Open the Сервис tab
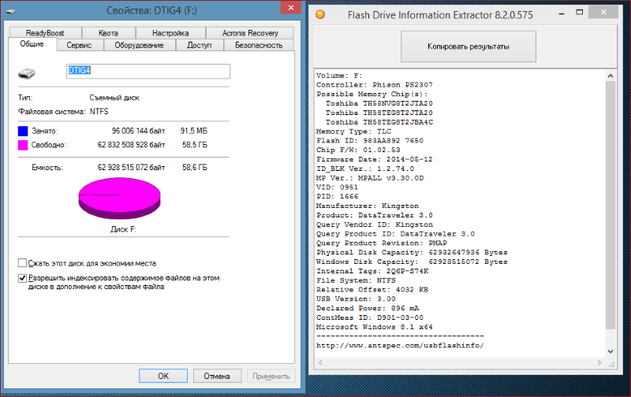631x397 pixels. pos(80,45)
